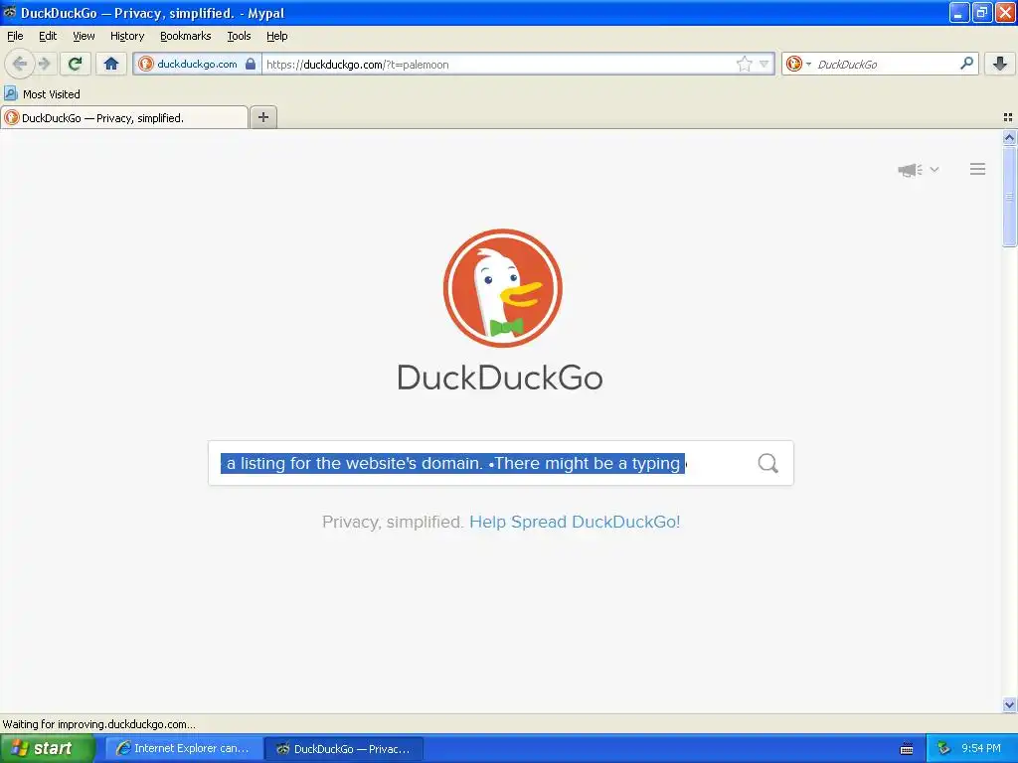Switch to Internet Explorer taskbar window
Image resolution: width=1018 pixels, height=763 pixels.
(184, 749)
